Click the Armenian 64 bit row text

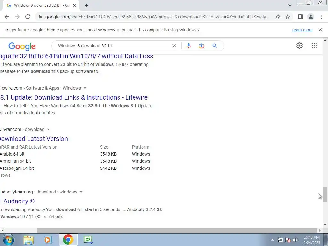(15, 161)
